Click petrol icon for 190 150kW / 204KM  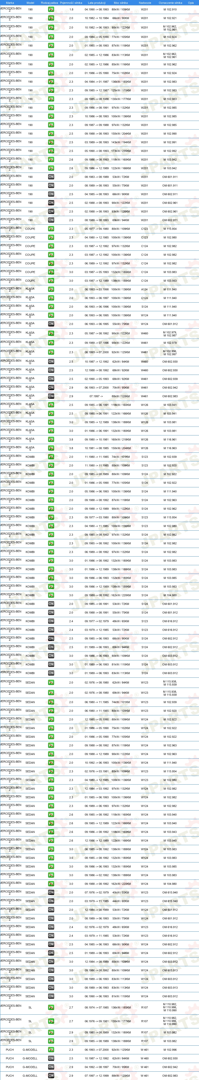(x=51, y=134)
